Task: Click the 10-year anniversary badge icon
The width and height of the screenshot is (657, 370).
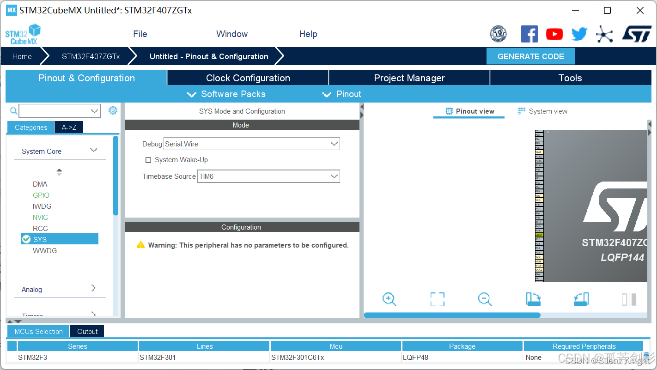Action: [x=498, y=34]
